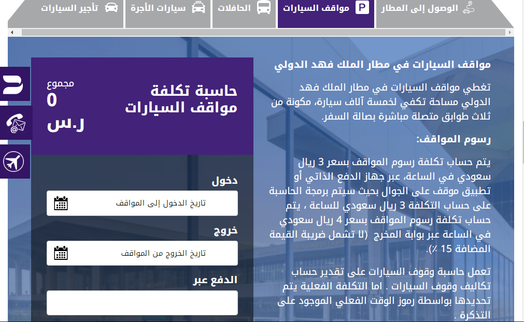The width and height of the screenshot is (524, 322).
Task: Click the total value 0
Action: pos(52,100)
